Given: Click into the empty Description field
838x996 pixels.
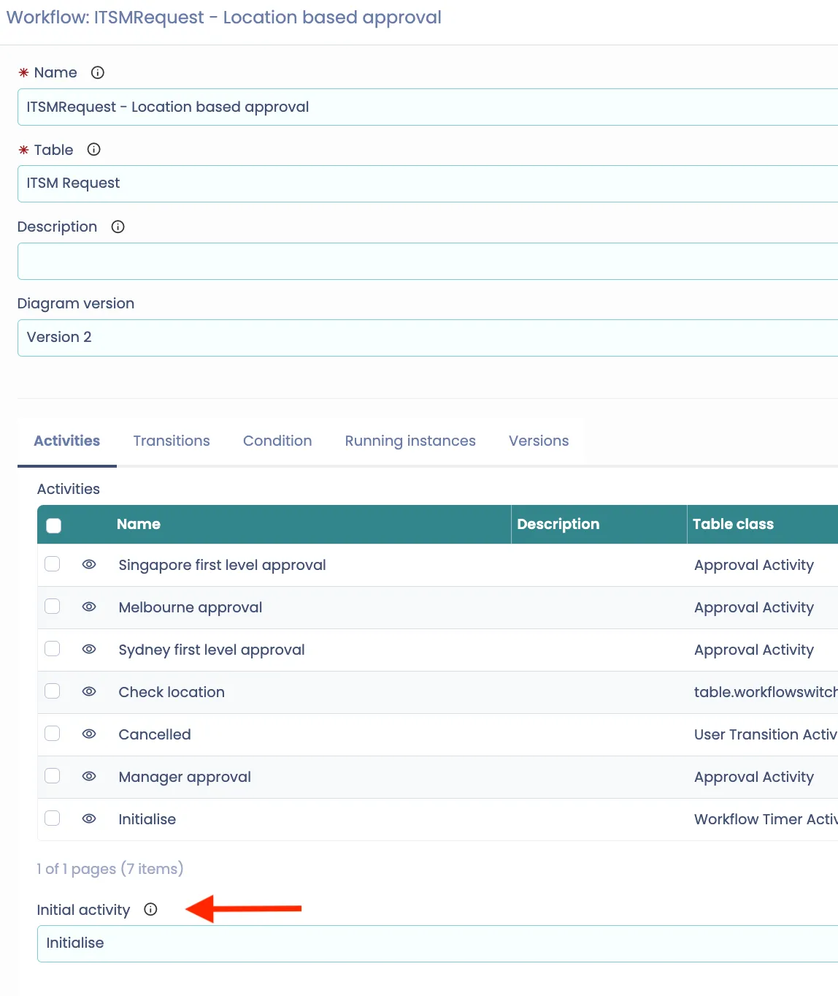Looking at the screenshot, I should click(x=428, y=261).
